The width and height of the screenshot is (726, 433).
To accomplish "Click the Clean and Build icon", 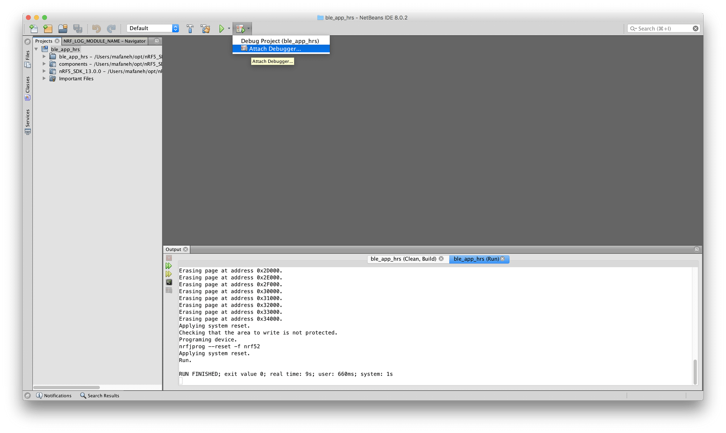I will pyautogui.click(x=205, y=28).
